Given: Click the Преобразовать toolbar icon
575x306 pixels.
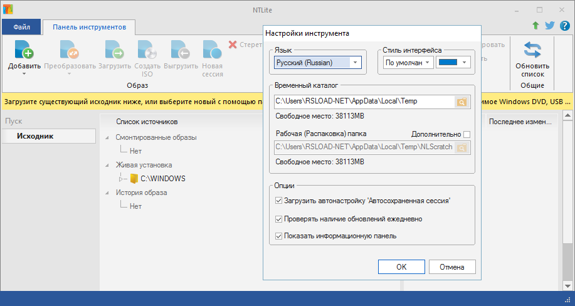Looking at the screenshot, I should pyautogui.click(x=70, y=50).
